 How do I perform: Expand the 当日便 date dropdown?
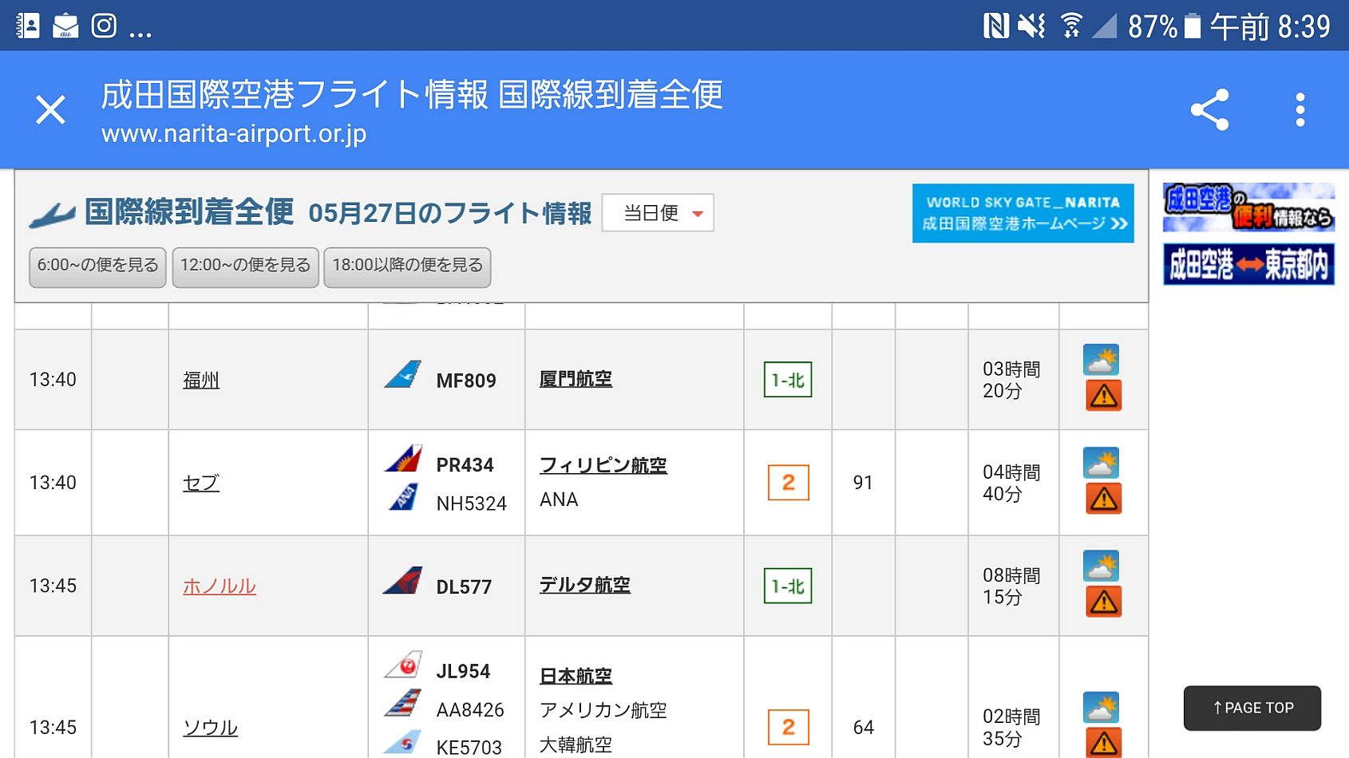pos(658,213)
